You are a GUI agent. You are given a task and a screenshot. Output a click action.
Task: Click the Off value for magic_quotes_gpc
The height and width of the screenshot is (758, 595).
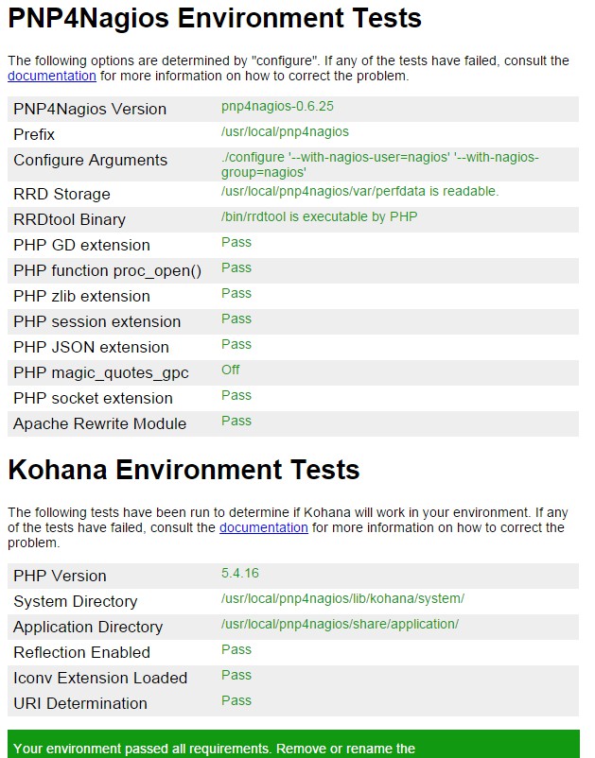point(231,370)
